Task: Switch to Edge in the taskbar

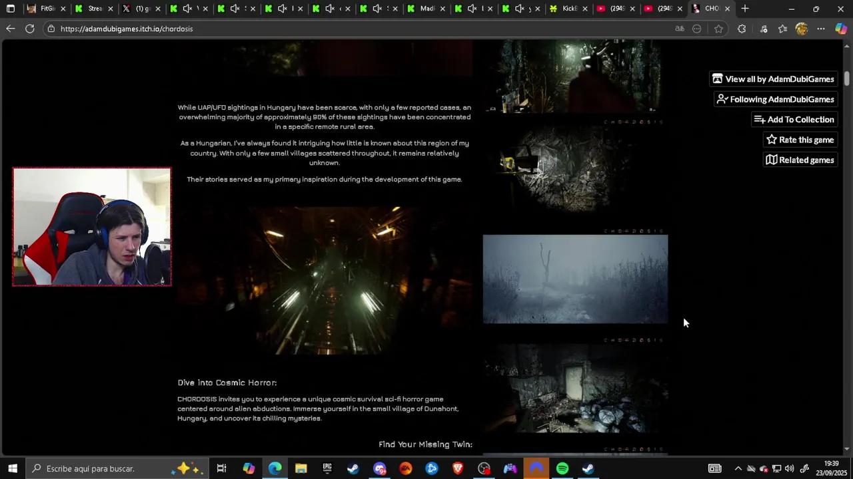Action: 275,468
